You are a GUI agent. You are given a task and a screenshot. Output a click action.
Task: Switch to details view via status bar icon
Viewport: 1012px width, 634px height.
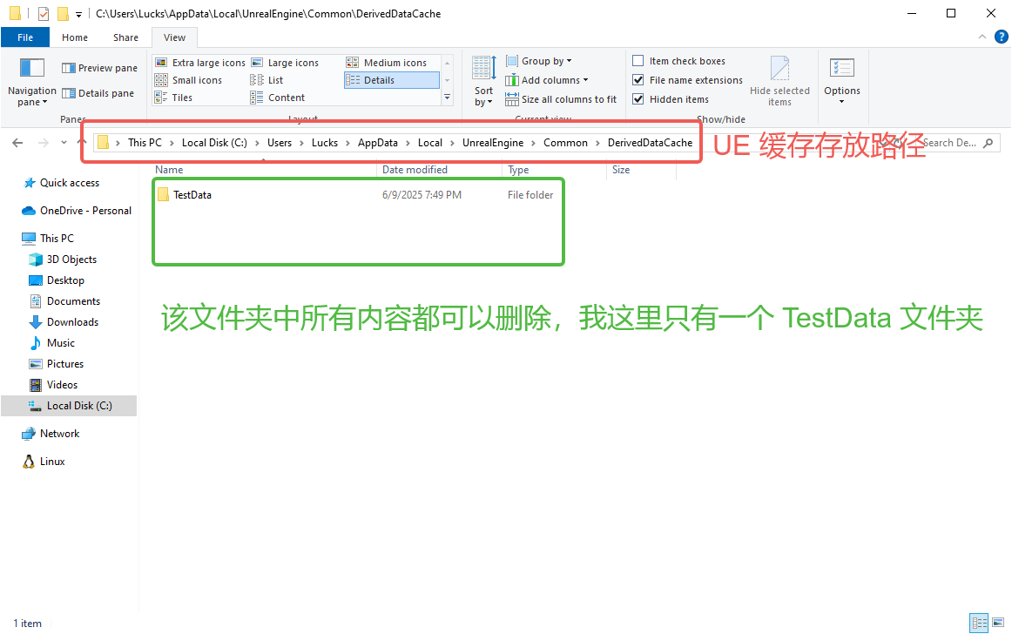point(979,623)
